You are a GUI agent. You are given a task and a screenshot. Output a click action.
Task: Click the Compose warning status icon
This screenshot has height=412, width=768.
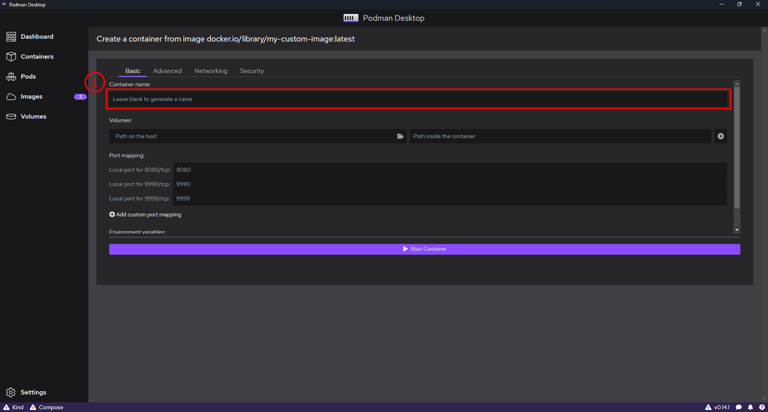33,407
